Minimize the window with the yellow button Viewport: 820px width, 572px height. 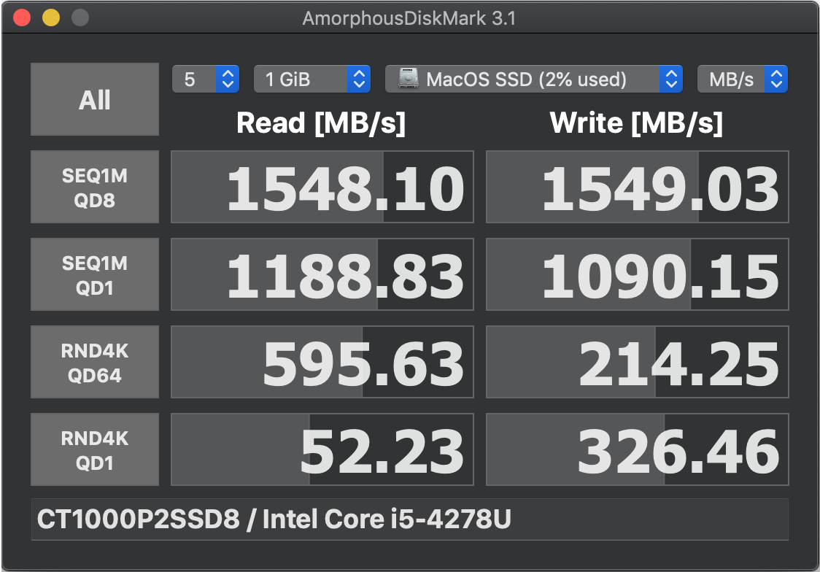pyautogui.click(x=51, y=18)
